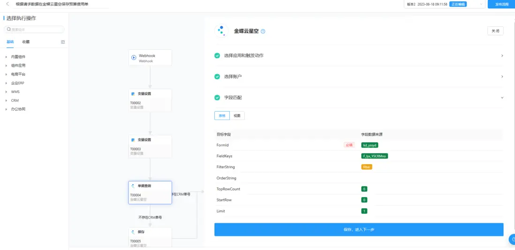
Task: Click the T00005 save node icon
Action: pos(133,232)
